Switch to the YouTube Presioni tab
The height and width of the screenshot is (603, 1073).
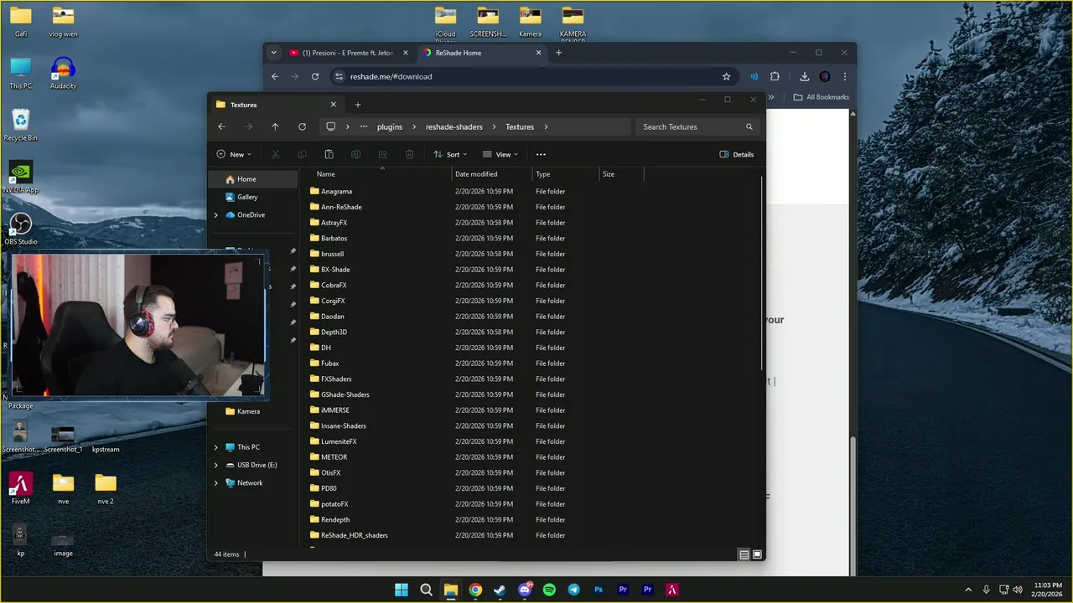tap(349, 53)
